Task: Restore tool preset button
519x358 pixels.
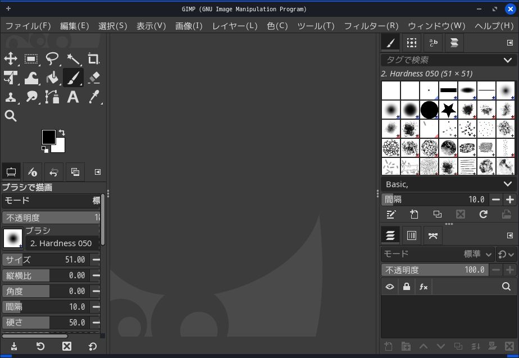Action: click(40, 346)
